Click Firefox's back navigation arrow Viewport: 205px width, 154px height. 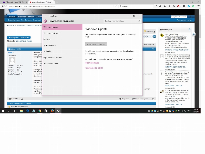point(3,6)
